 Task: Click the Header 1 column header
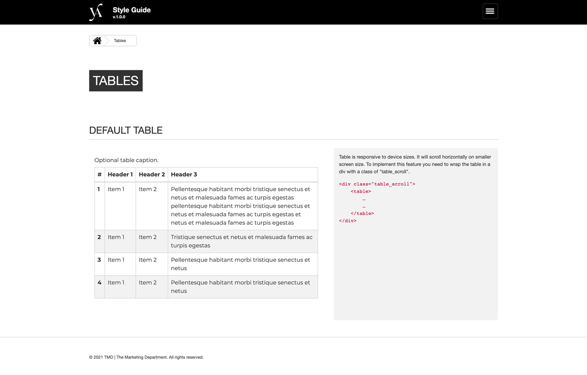click(120, 174)
